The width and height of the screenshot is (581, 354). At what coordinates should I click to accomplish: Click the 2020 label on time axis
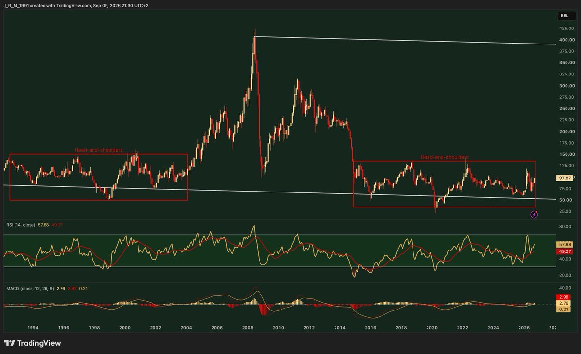pos(432,328)
